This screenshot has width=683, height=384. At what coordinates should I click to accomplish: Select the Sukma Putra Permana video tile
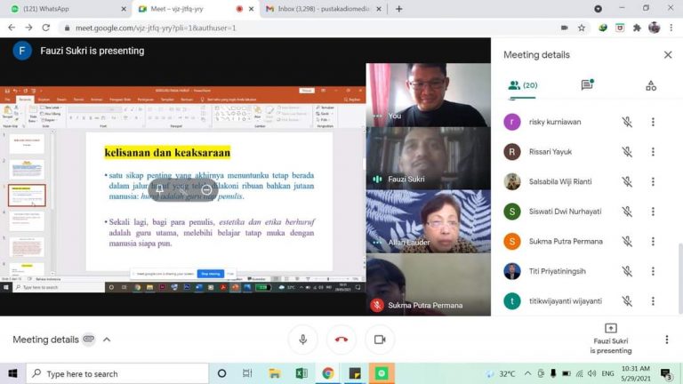click(428, 284)
